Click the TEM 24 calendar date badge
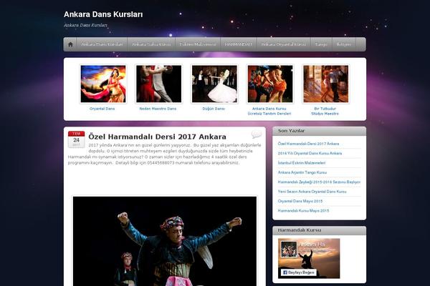The width and height of the screenshot is (430, 286). tap(76, 139)
